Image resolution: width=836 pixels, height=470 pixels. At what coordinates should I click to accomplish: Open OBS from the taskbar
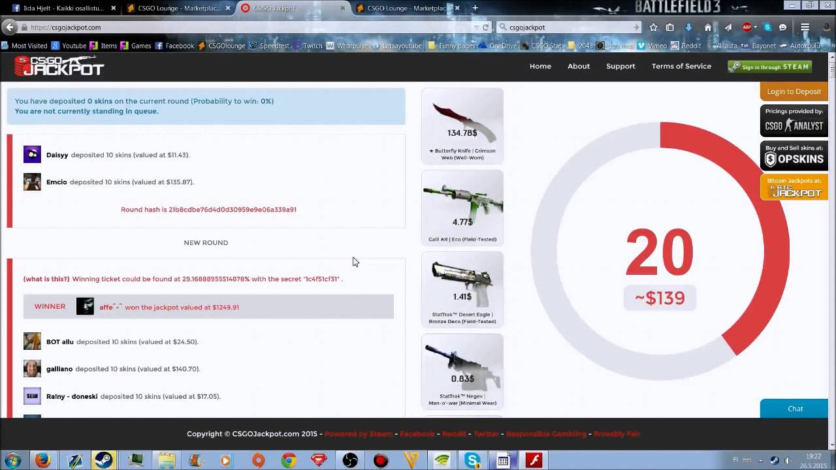(350, 460)
